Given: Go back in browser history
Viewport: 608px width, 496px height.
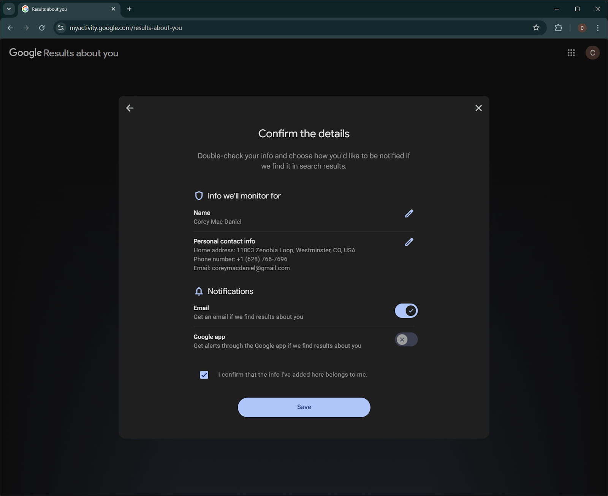Looking at the screenshot, I should pos(10,28).
